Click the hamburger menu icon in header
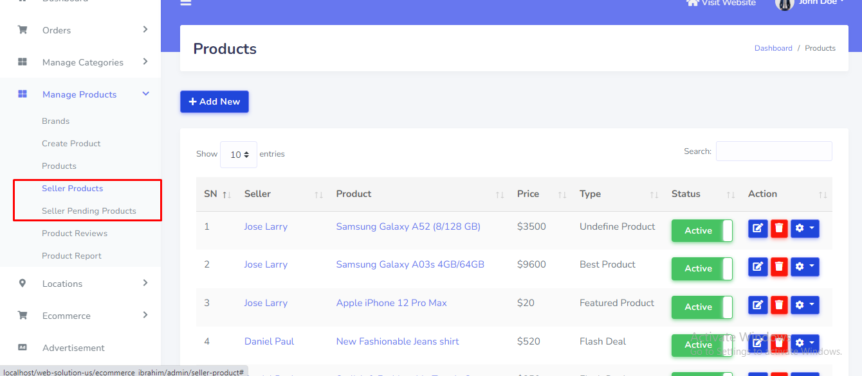This screenshot has height=376, width=862. click(186, 3)
